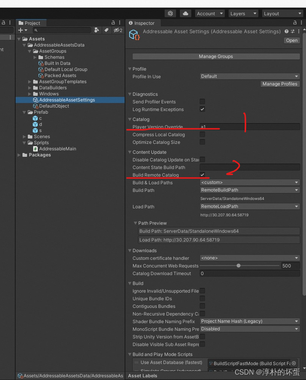Toggle the Log Runtime Exceptions checkbox
The height and width of the screenshot is (380, 306).
[x=202, y=109]
